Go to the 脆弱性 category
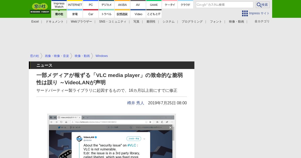 [151, 22]
